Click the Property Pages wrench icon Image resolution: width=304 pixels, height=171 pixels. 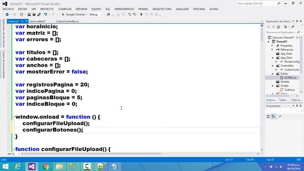[x=280, y=116]
